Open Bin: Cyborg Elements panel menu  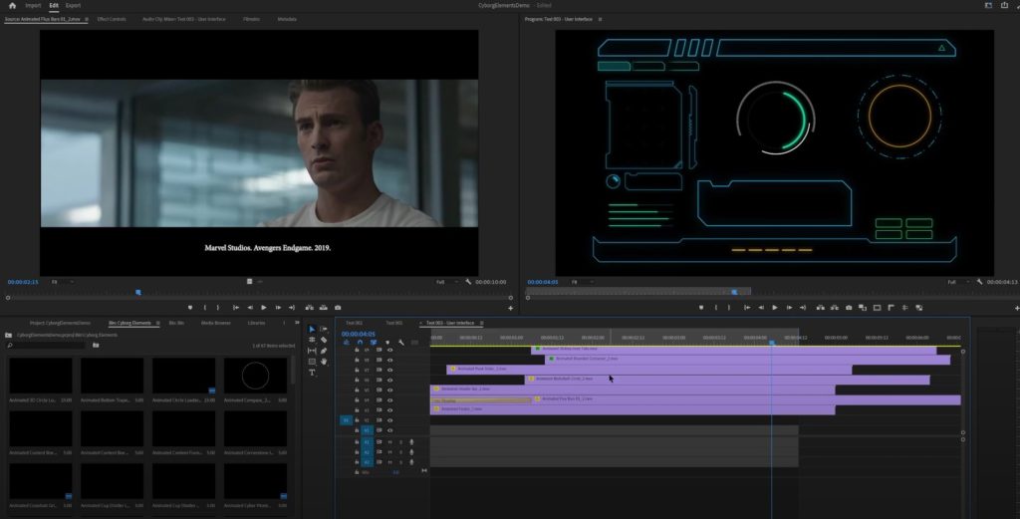pyautogui.click(x=156, y=323)
